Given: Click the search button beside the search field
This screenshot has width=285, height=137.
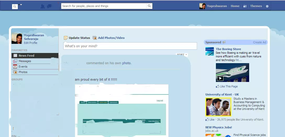Looking at the screenshot, I should pyautogui.click(x=149, y=6).
